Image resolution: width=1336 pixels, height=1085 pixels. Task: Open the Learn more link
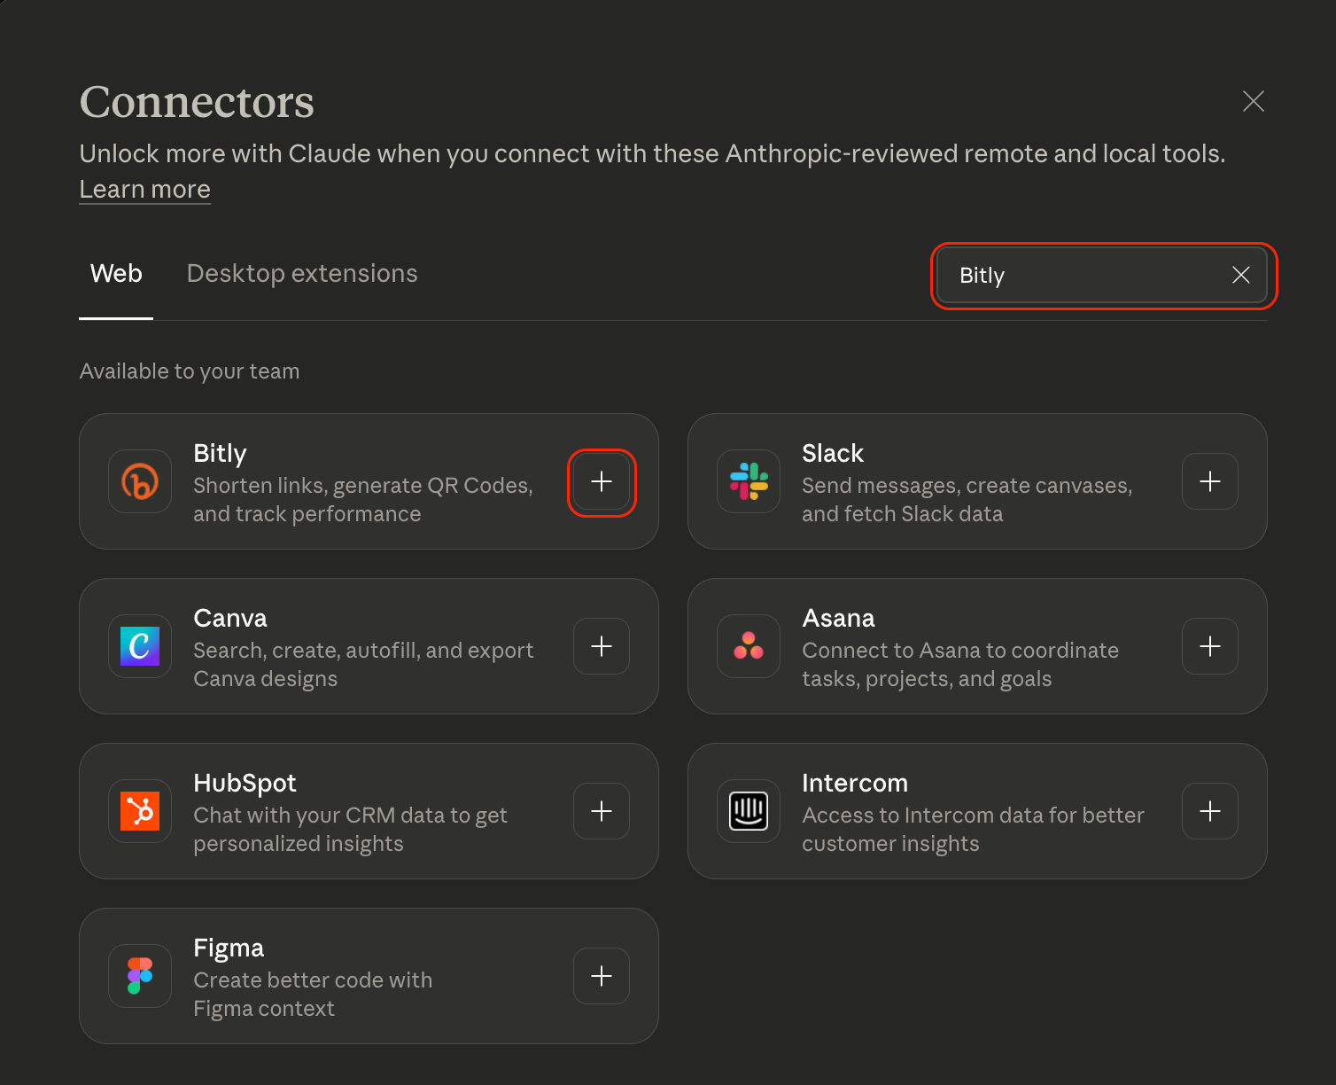point(145,189)
